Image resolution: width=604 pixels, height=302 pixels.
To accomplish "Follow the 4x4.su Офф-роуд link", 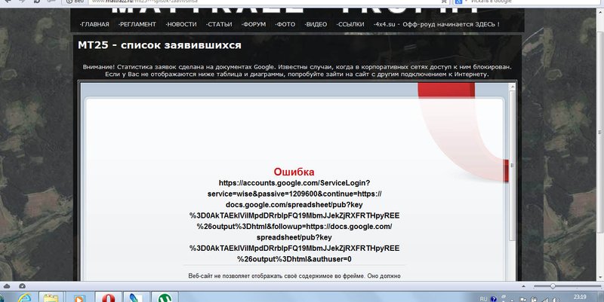I will click(x=436, y=24).
